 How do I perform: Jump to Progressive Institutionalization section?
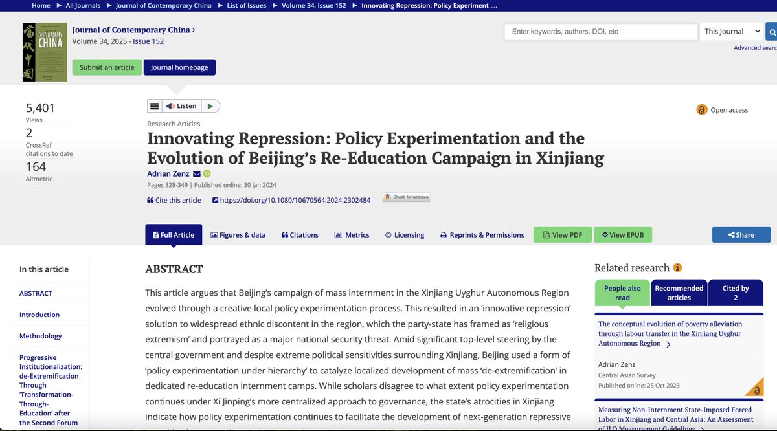[x=51, y=390]
